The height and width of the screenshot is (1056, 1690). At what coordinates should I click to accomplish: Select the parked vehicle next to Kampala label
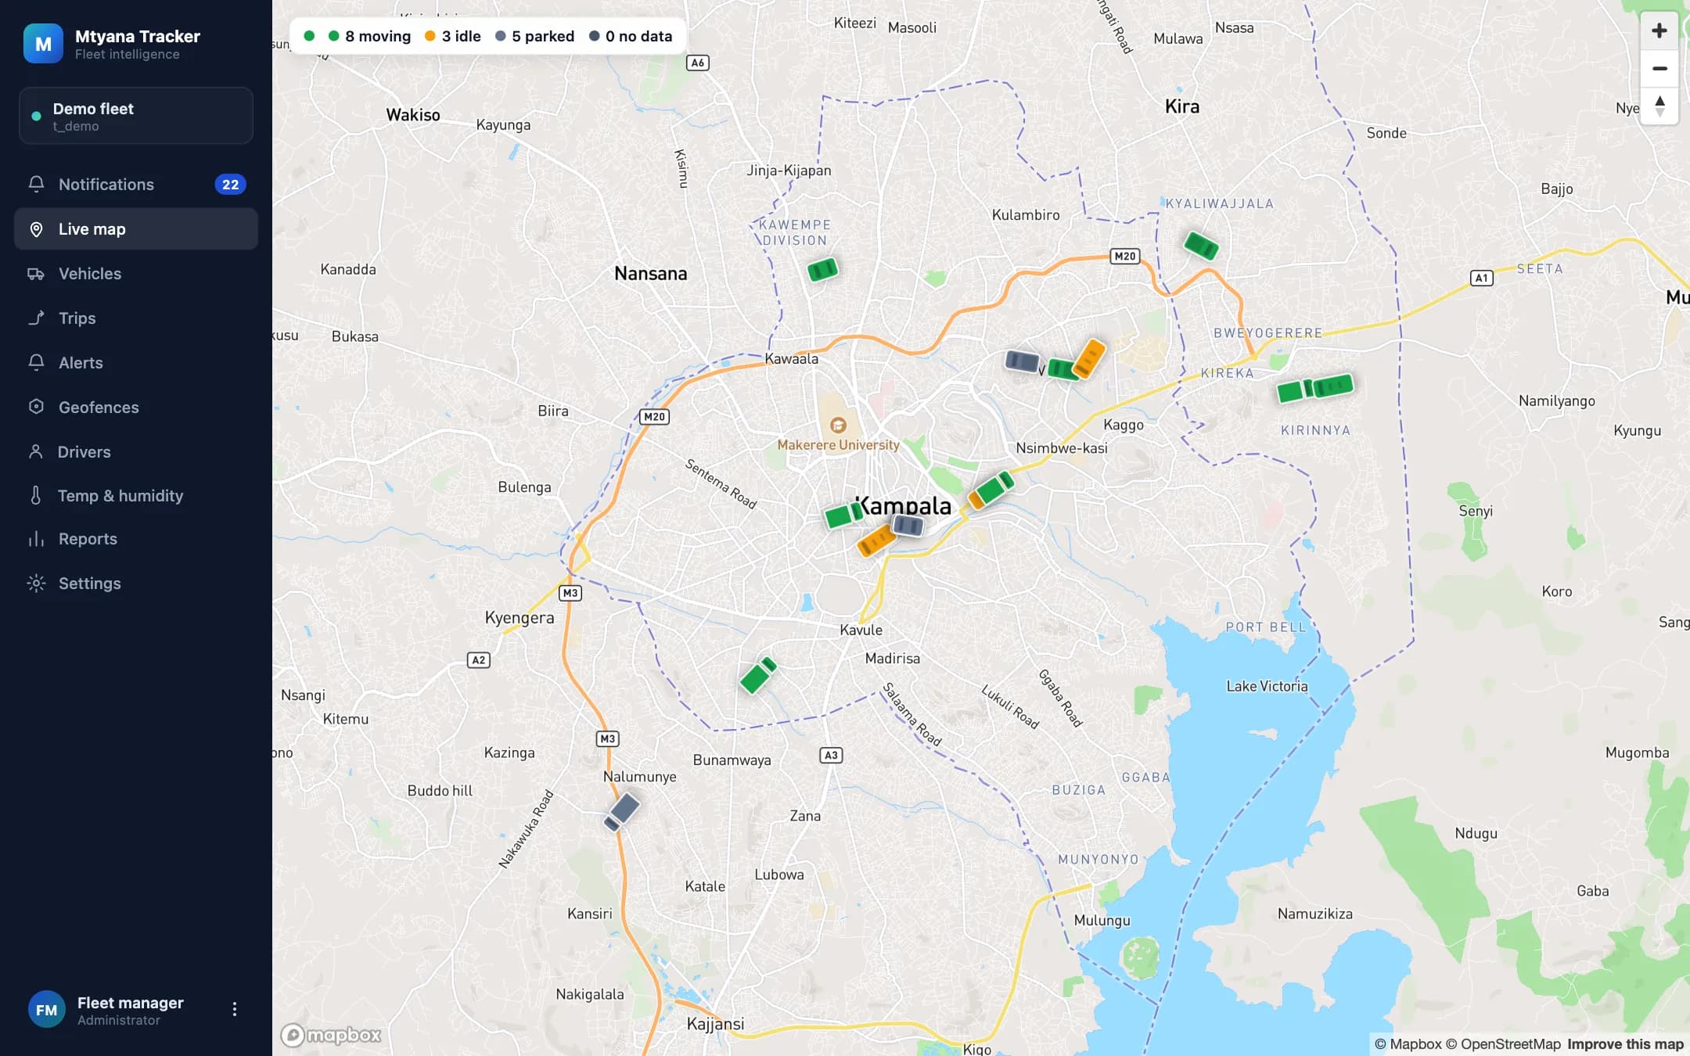point(908,525)
